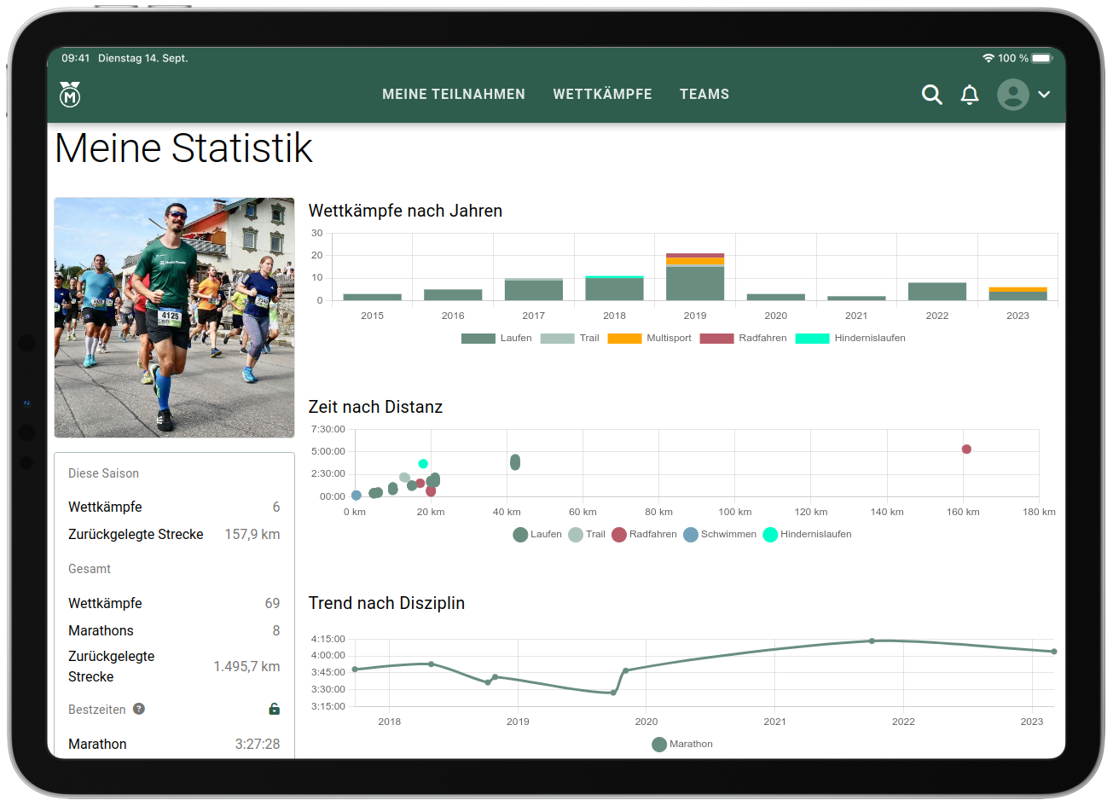
Task: Click the medal logo home icon
Action: pyautogui.click(x=70, y=95)
